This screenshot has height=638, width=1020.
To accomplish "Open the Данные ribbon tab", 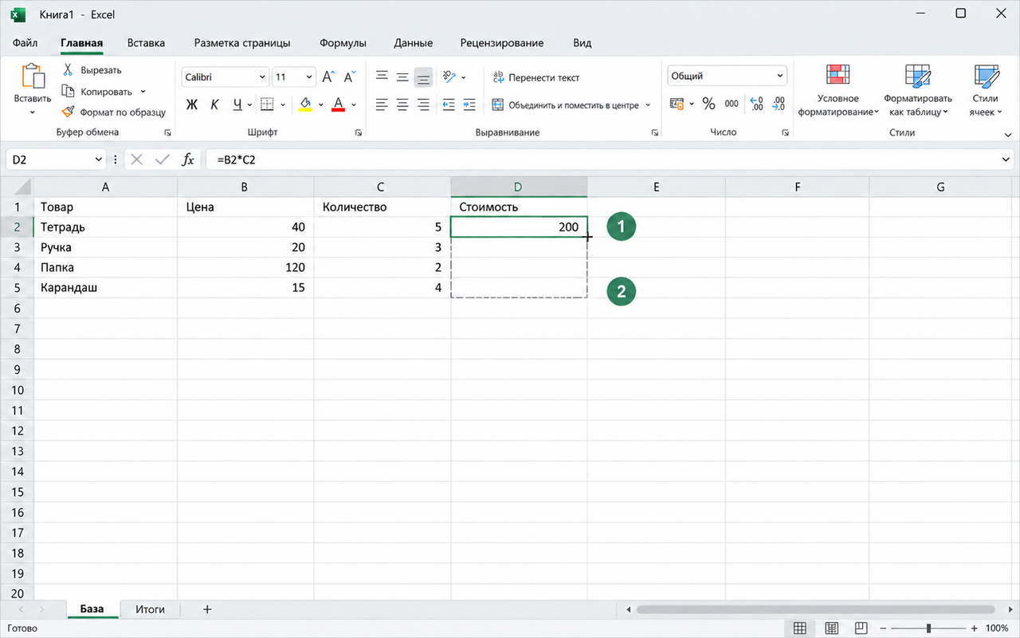I will point(414,43).
